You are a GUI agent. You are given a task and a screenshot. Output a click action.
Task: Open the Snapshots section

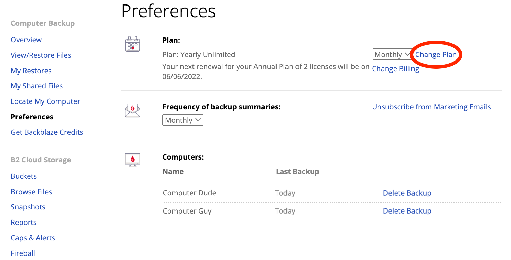coord(28,207)
